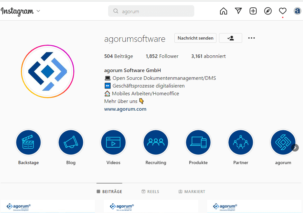The image size is (303, 213).
Task: Open activity feed heart icon
Action: tap(282, 11)
